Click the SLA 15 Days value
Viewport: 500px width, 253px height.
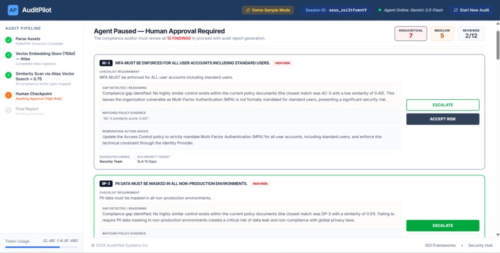click(x=146, y=162)
